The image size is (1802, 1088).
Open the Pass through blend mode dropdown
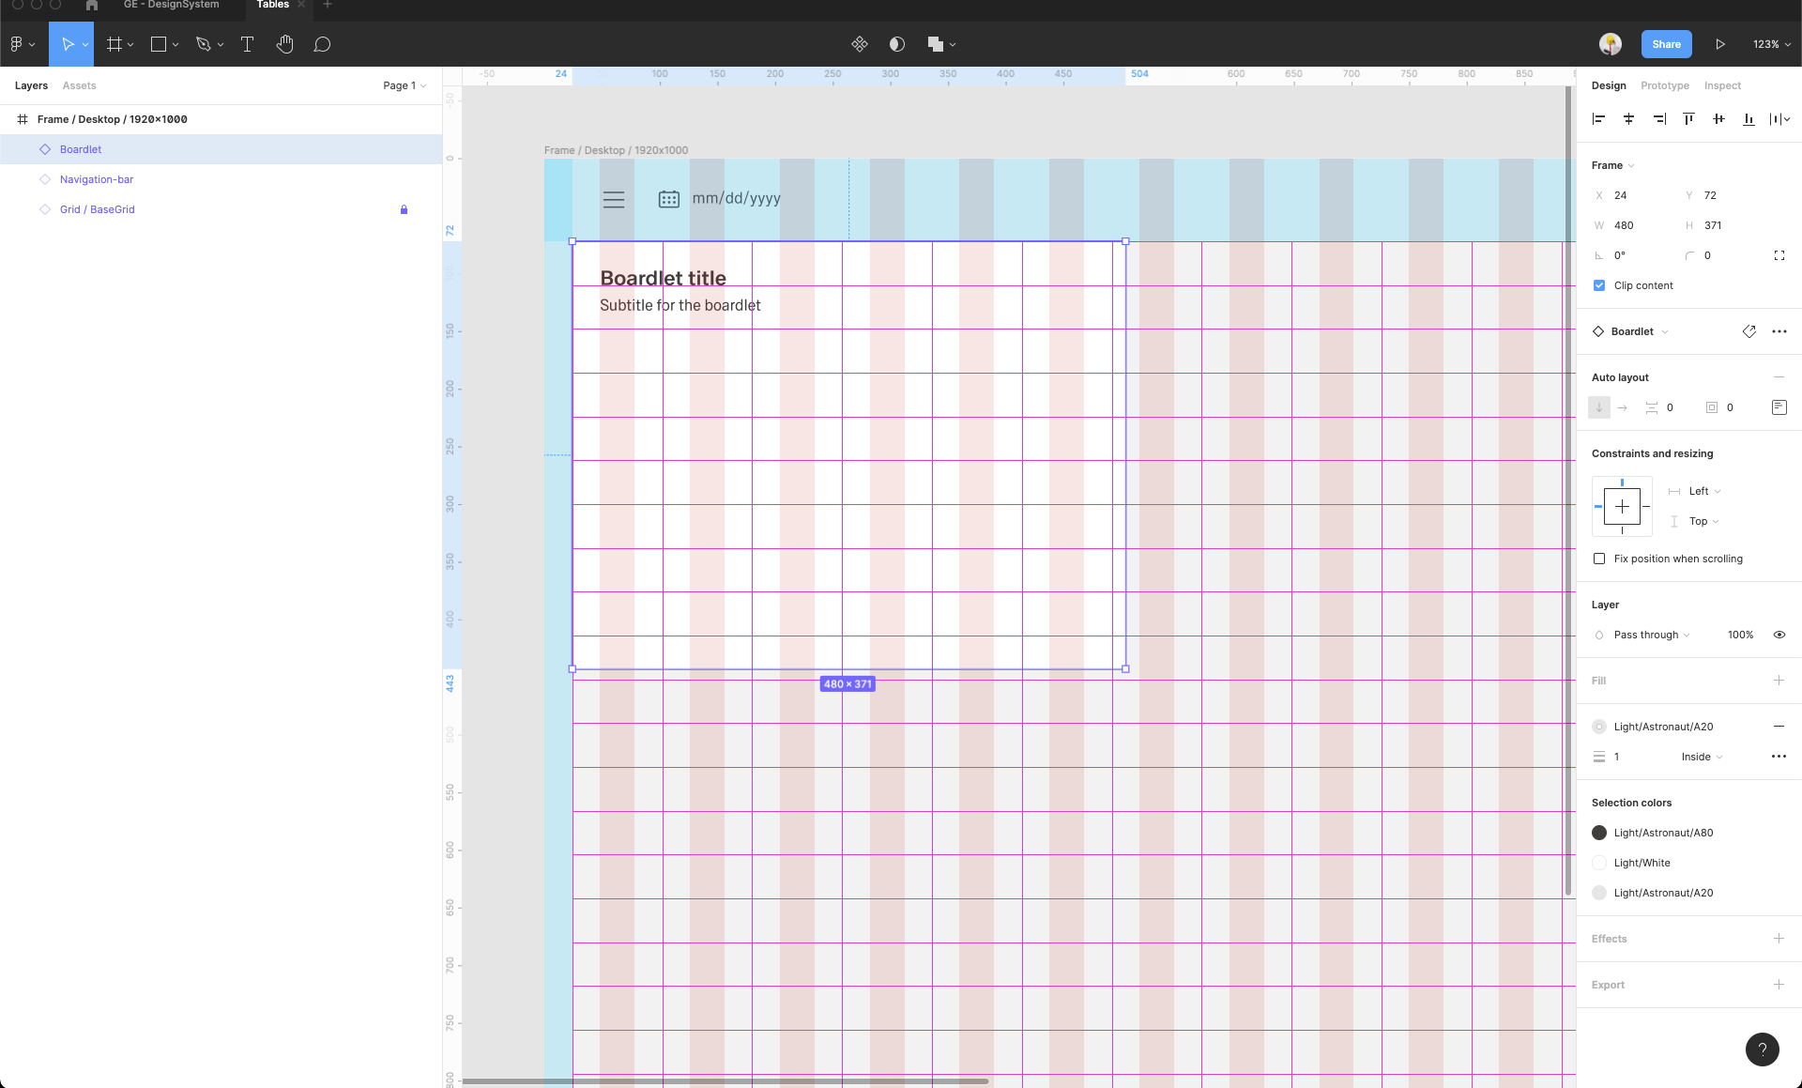(x=1651, y=635)
